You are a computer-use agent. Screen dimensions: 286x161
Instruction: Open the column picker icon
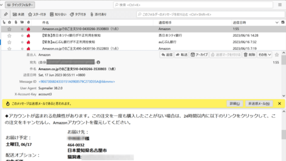(283, 22)
